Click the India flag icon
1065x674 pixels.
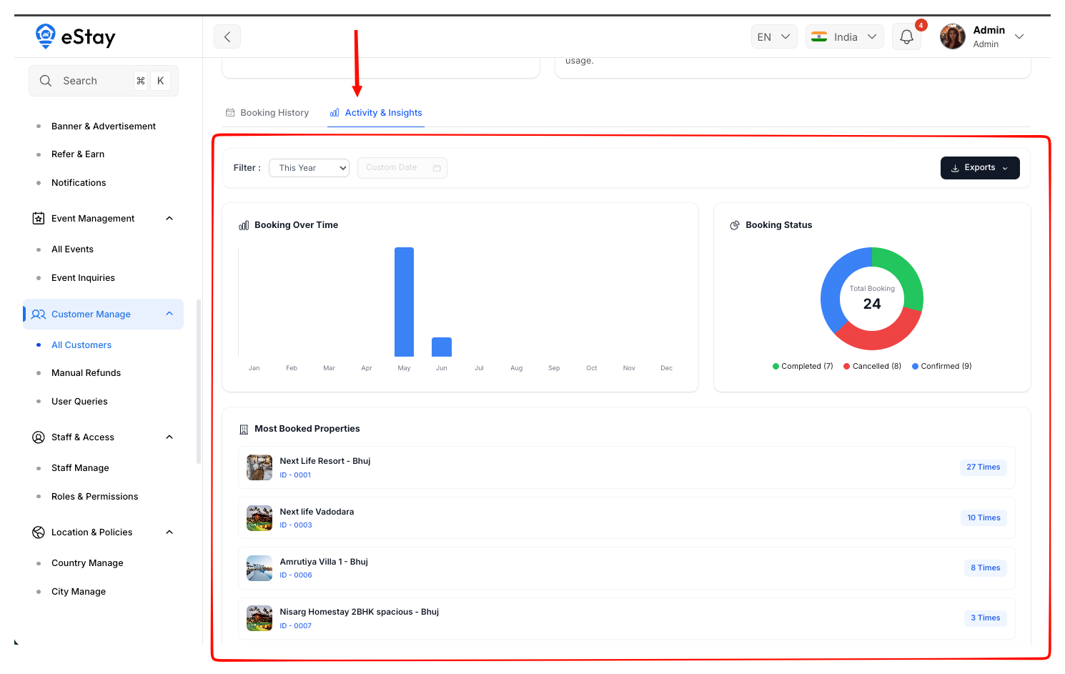point(819,36)
